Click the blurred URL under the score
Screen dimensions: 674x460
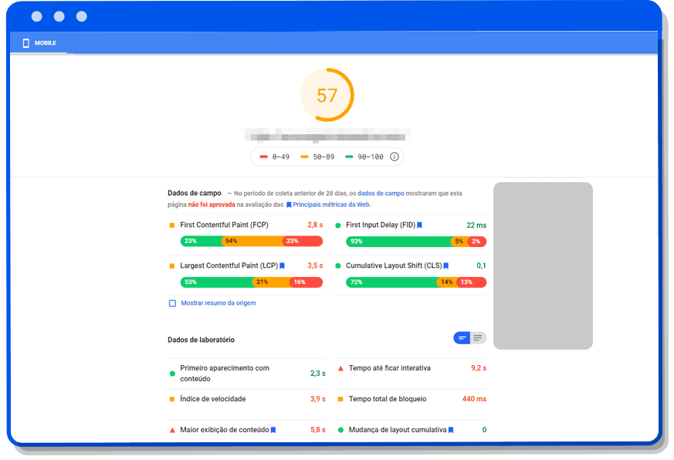tap(327, 134)
